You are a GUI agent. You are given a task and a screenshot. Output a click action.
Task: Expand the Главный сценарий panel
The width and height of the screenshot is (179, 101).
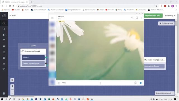point(165,93)
